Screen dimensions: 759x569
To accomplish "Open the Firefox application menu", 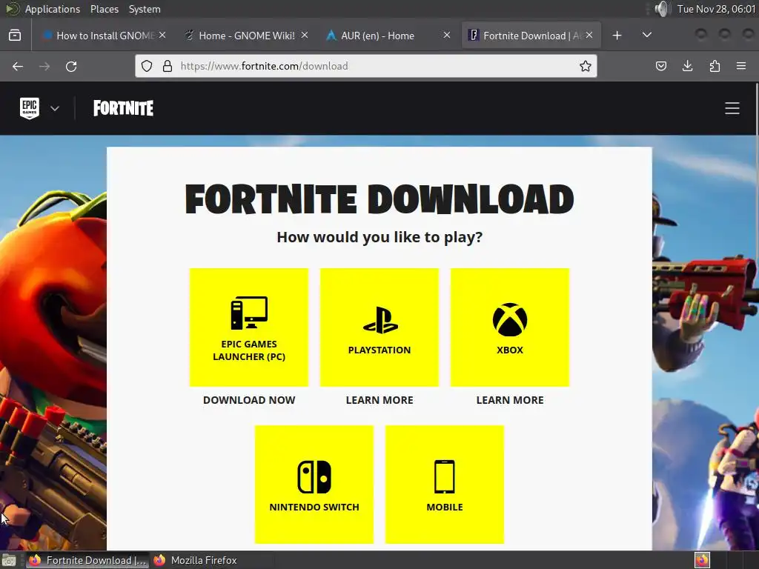I will (741, 66).
